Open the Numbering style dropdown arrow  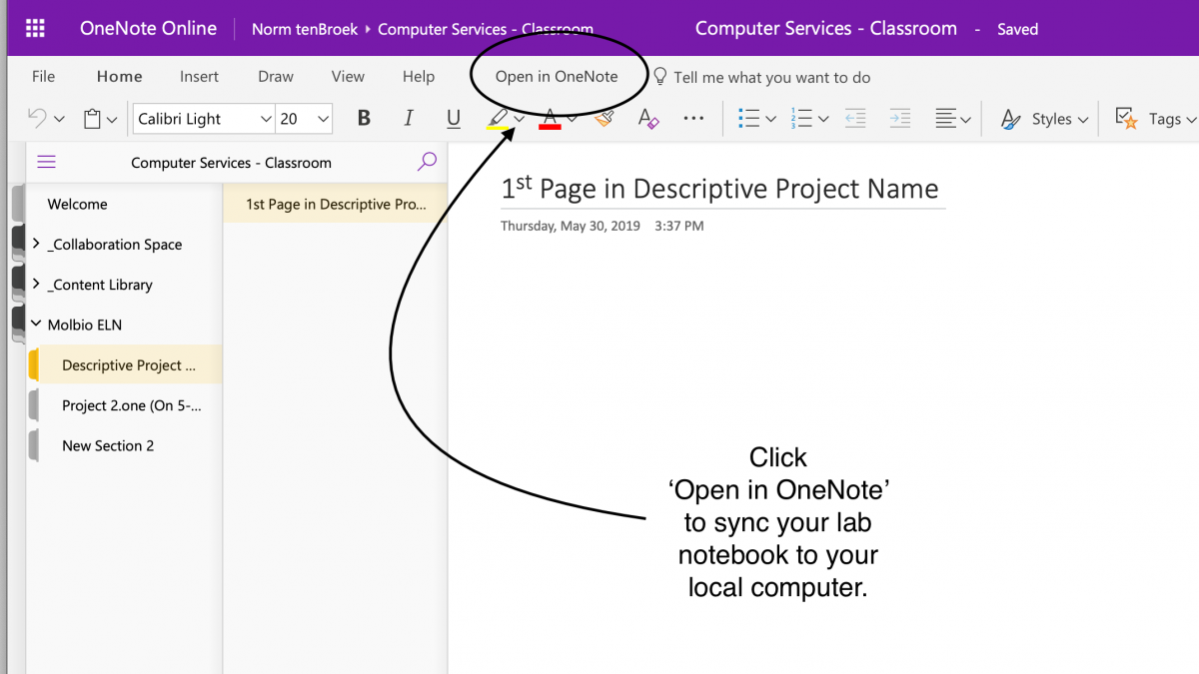822,120
